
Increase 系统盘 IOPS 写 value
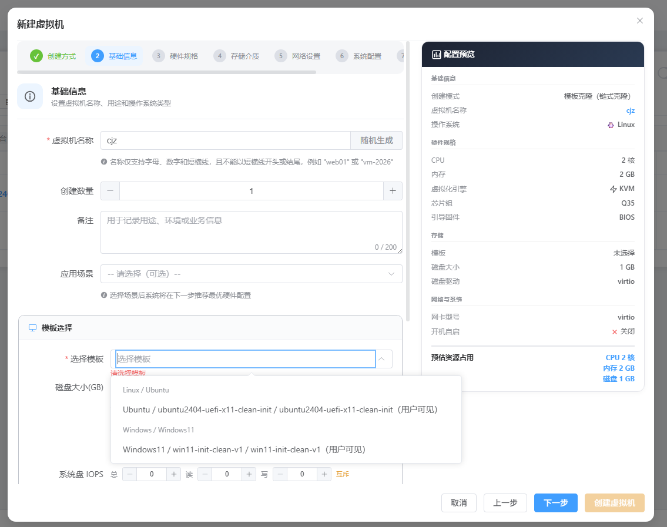[324, 474]
